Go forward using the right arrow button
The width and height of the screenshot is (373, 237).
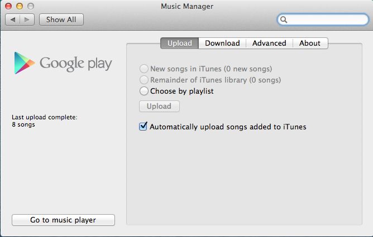pyautogui.click(x=27, y=20)
